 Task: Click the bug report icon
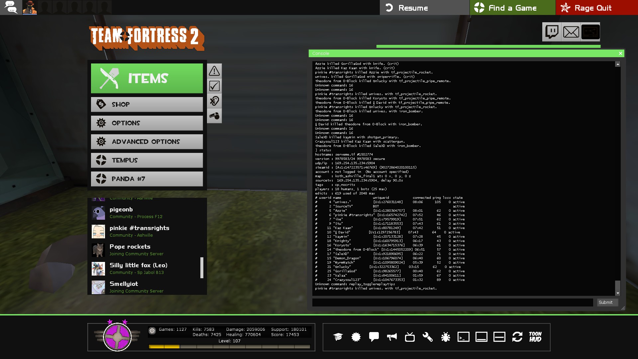(446, 337)
